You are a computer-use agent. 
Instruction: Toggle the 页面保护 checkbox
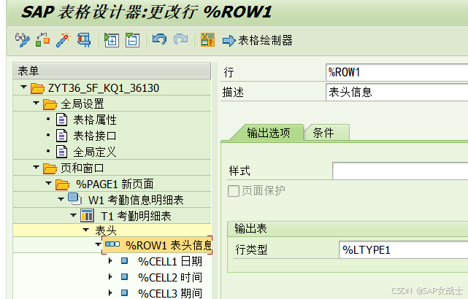click(x=234, y=191)
